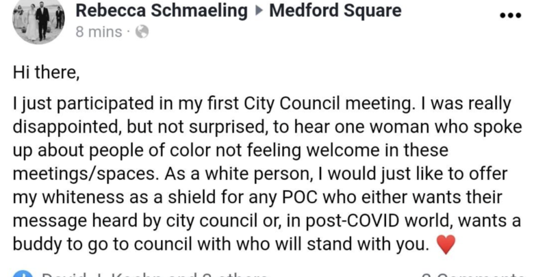Click the arrow between author and group
534x277 pixels.
tap(259, 11)
